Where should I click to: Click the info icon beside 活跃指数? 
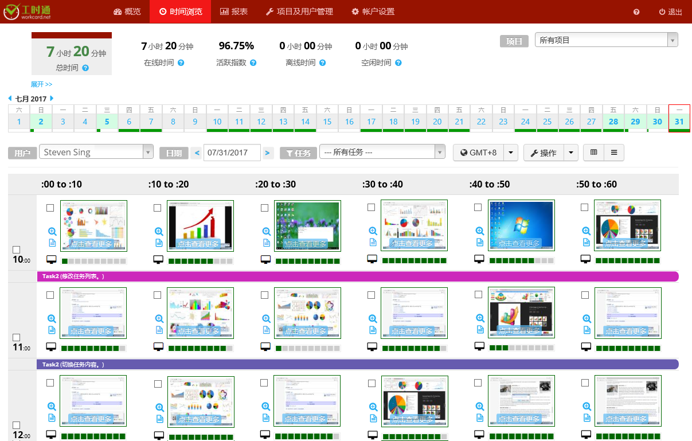click(253, 63)
